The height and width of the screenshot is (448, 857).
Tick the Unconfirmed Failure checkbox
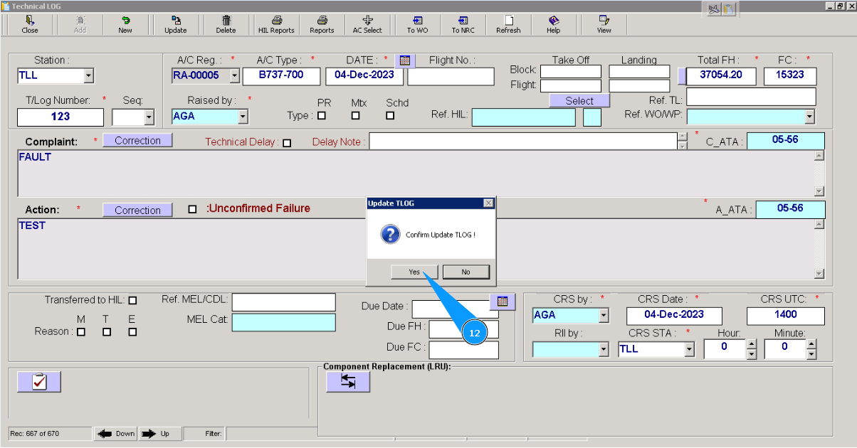[x=192, y=209]
